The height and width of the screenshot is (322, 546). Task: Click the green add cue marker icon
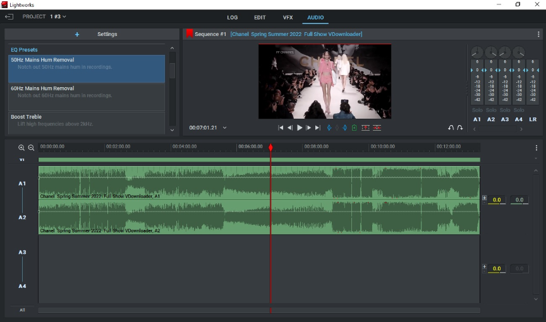(x=354, y=128)
